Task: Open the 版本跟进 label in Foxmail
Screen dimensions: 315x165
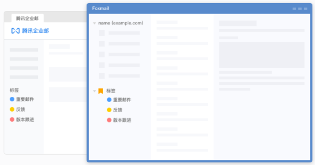Action: point(122,120)
